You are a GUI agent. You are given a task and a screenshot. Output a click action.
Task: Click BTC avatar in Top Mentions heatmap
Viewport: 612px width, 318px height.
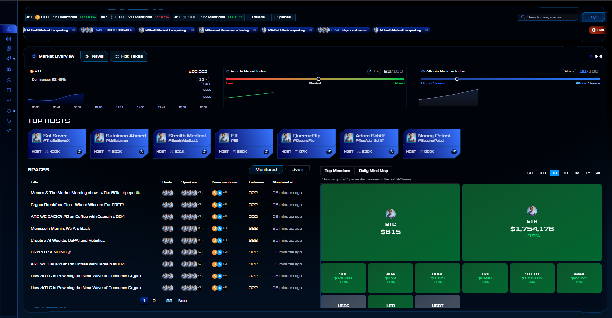click(x=391, y=214)
